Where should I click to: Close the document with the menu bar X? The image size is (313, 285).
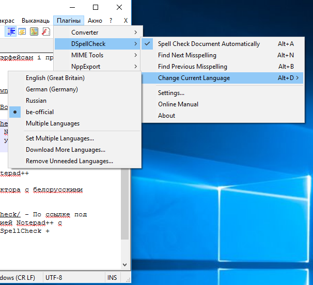pyautogui.click(x=126, y=21)
